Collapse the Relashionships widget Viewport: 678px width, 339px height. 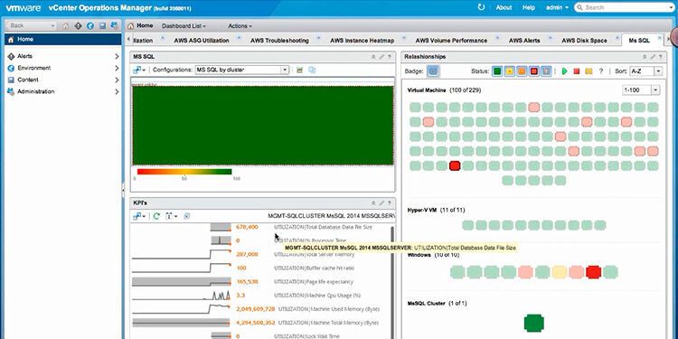point(645,57)
